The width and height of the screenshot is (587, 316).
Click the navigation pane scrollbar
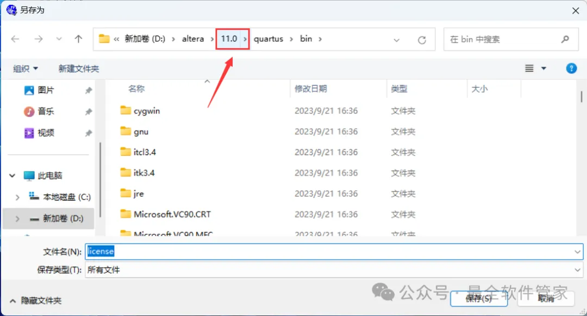pos(100,179)
